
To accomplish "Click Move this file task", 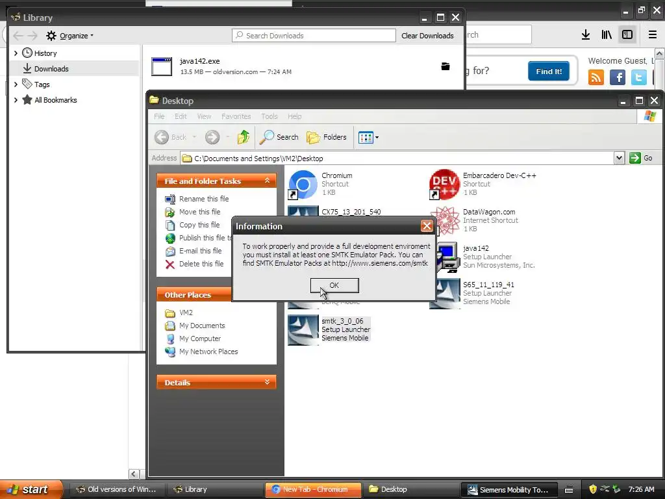I will tap(199, 212).
